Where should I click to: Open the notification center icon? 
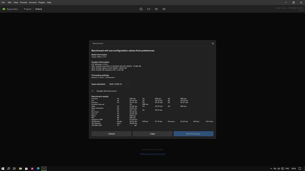[x=300, y=168]
